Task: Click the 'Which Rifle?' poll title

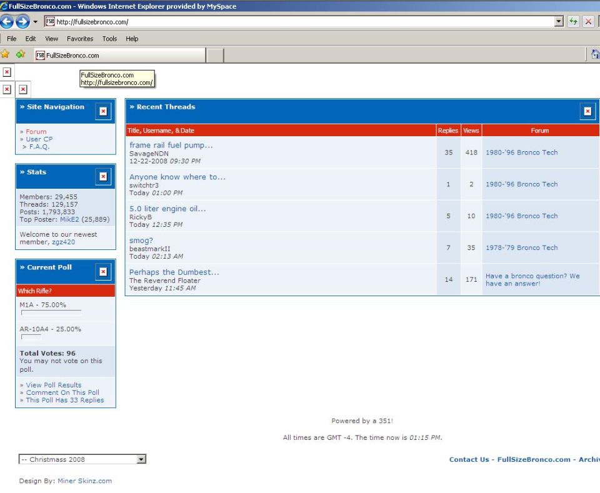Action: (35, 291)
